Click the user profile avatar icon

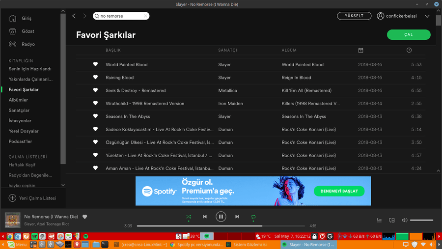381,16
